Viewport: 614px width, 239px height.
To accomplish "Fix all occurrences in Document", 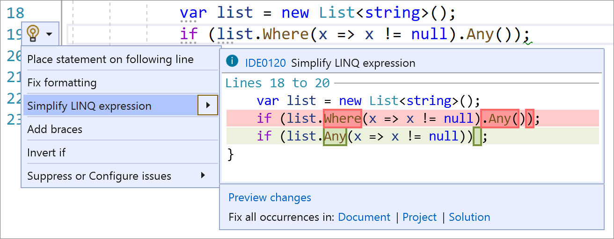I will (364, 217).
